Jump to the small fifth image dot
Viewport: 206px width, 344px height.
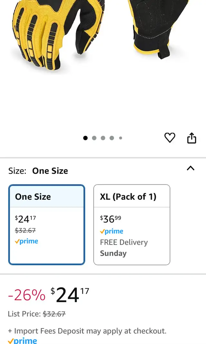tap(120, 138)
